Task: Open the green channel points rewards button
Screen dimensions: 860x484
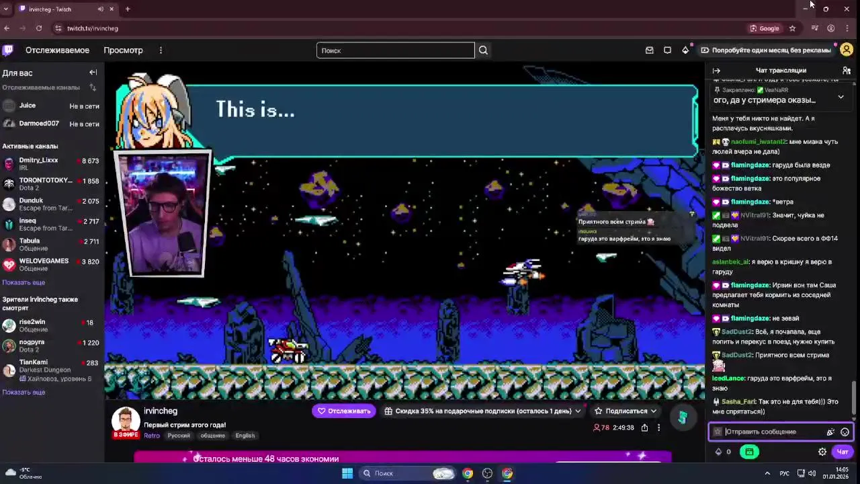Action: point(749,452)
